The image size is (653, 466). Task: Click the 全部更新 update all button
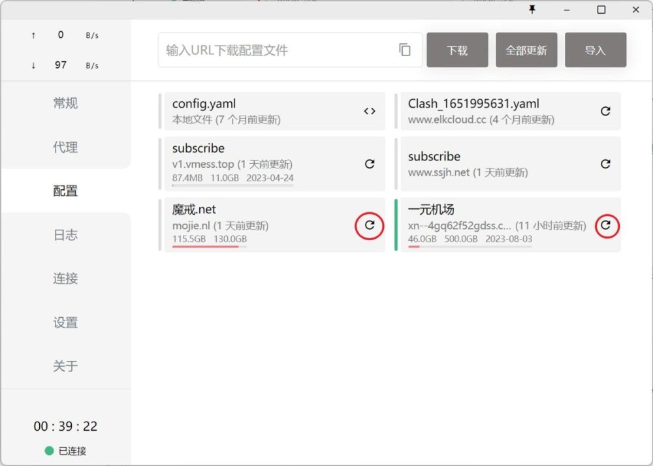[x=526, y=50]
